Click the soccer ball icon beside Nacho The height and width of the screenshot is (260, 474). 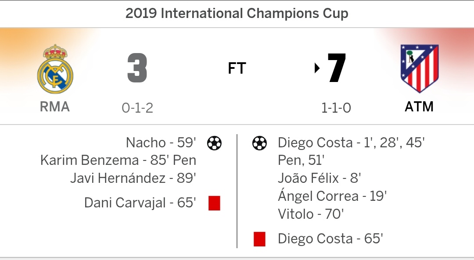point(214,143)
